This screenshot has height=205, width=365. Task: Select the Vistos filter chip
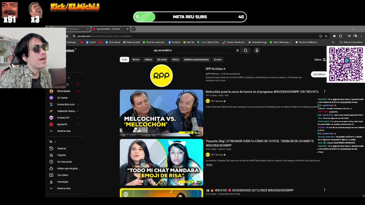[x=175, y=60]
